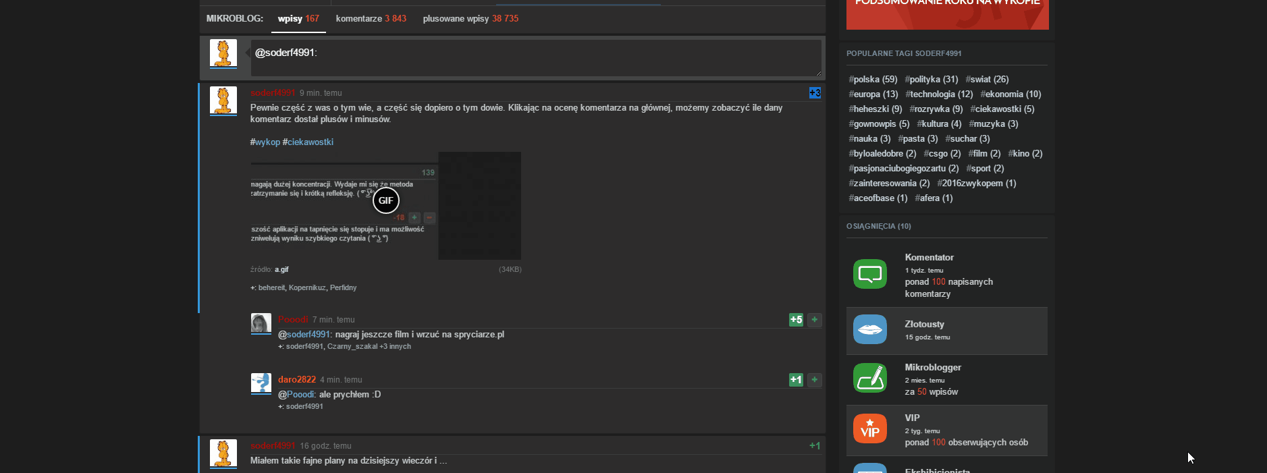Play the GIF in soderf4991's post

coord(385,200)
